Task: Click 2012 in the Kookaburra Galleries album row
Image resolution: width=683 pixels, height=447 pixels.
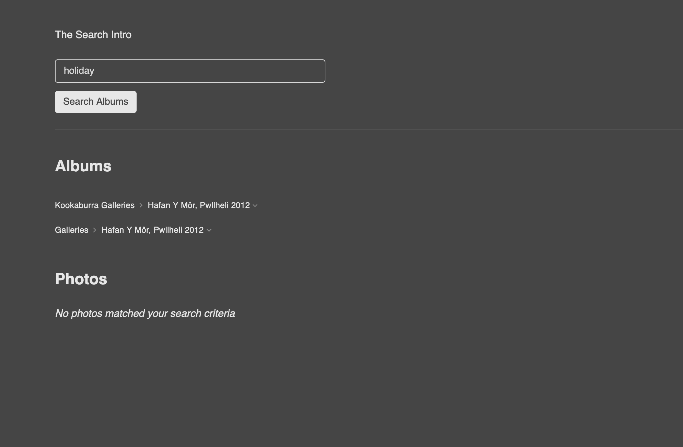Action: [x=240, y=205]
